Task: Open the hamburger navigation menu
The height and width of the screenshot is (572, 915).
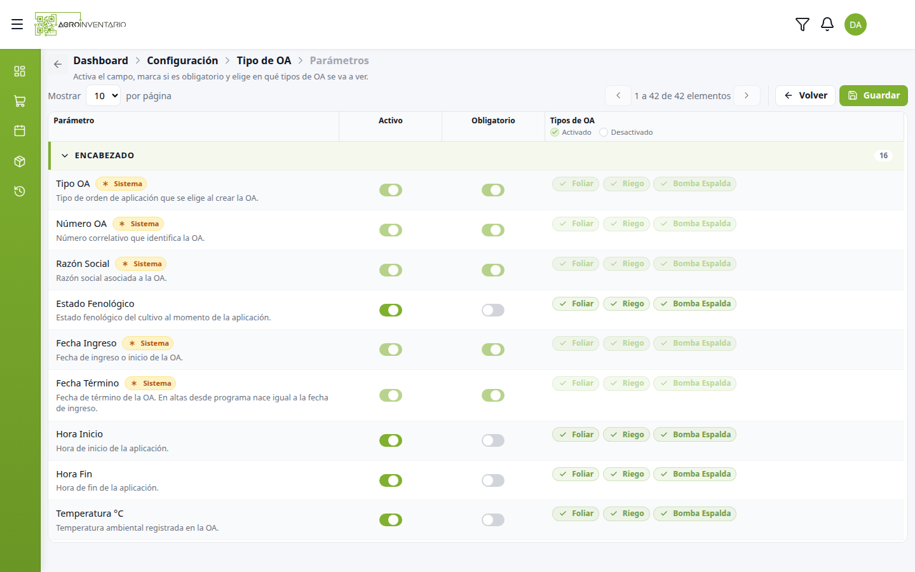Action: click(17, 24)
